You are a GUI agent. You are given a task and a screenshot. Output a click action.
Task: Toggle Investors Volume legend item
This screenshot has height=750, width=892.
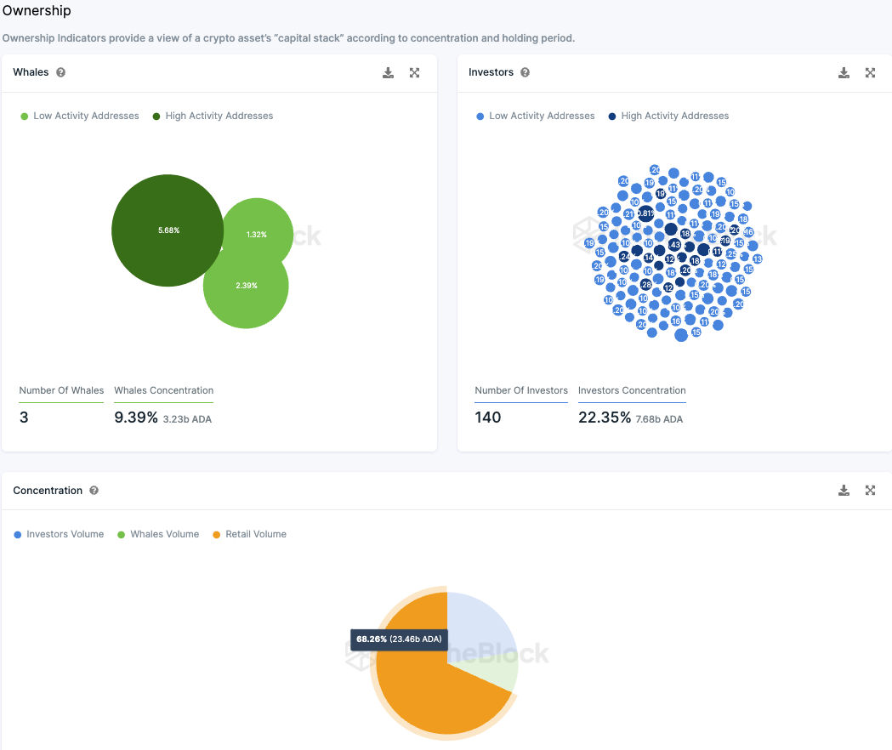point(59,534)
